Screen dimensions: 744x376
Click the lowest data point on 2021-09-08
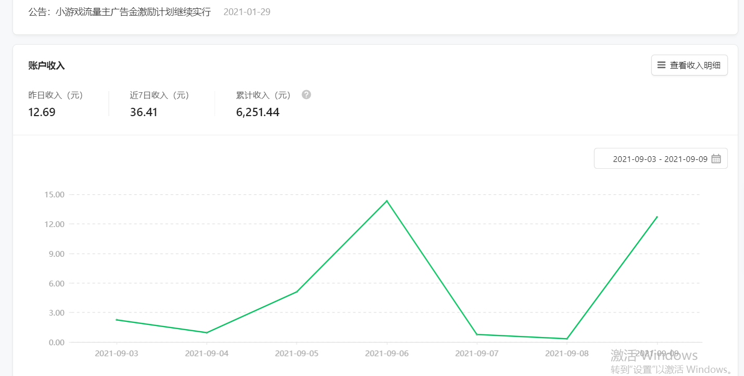567,339
